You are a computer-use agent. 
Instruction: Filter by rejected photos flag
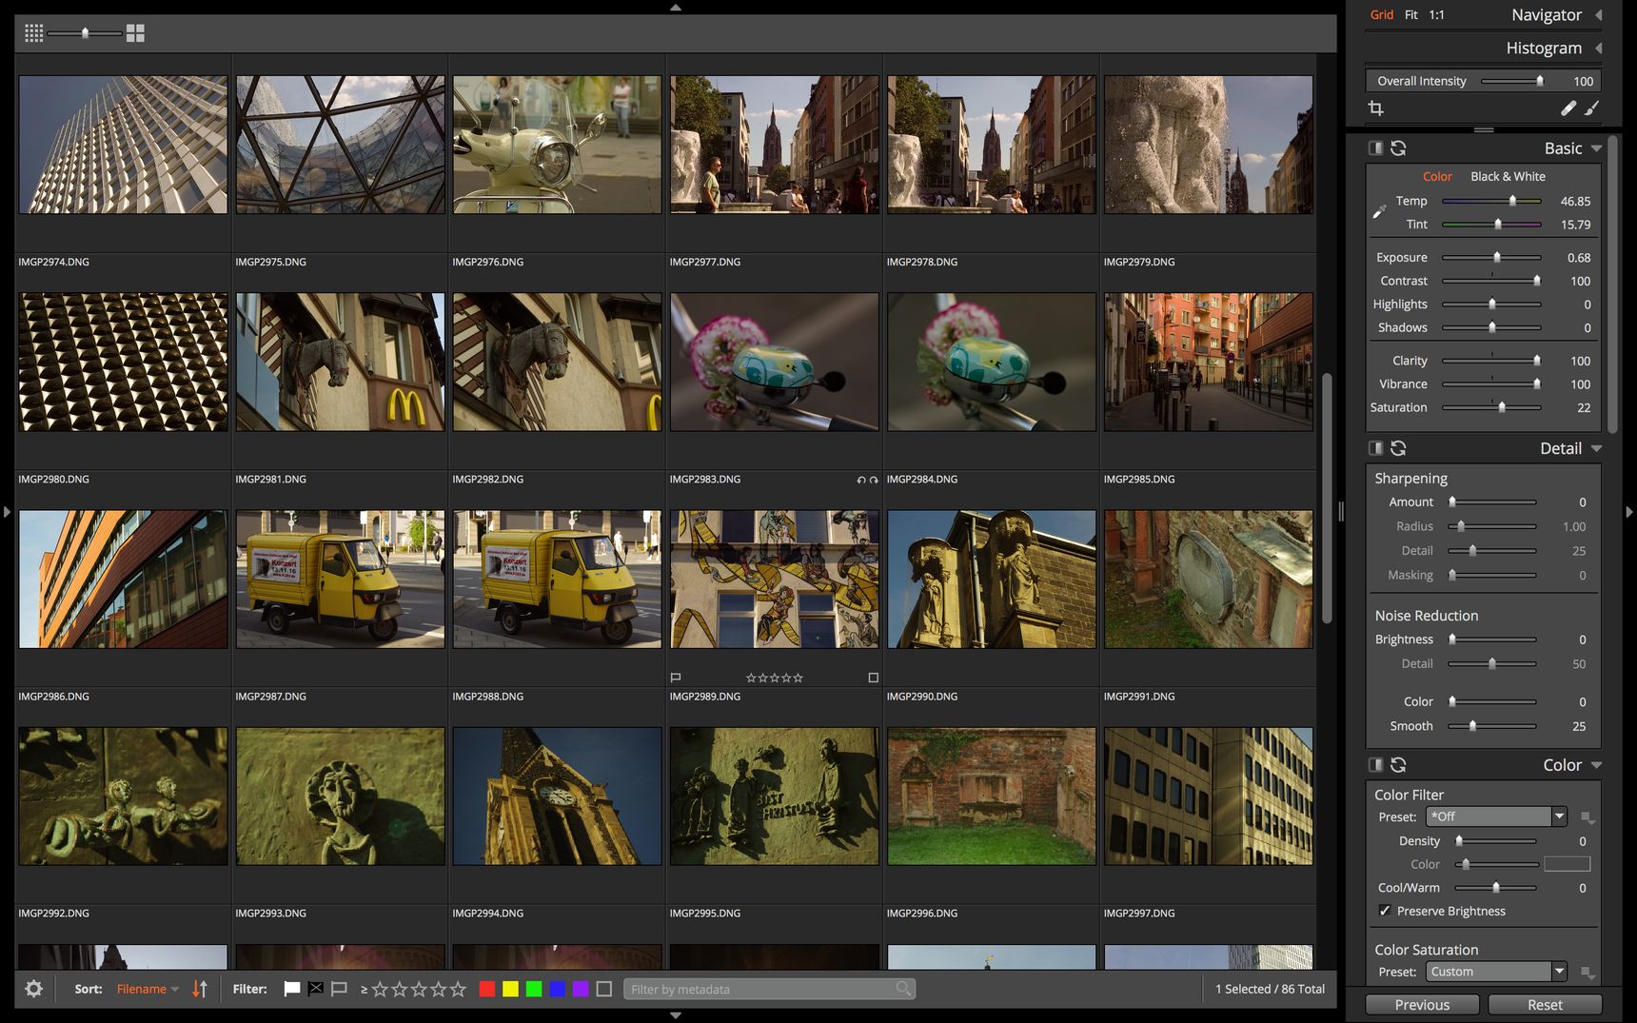coord(316,989)
